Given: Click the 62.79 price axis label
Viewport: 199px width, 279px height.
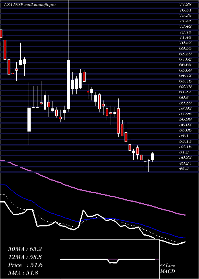Looking at the screenshot, I should 185,86.
